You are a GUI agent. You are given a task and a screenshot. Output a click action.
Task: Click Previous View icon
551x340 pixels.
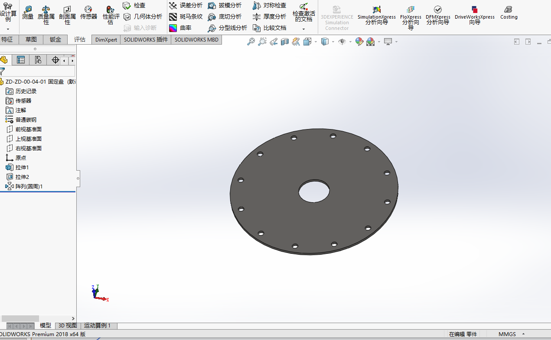(273, 42)
